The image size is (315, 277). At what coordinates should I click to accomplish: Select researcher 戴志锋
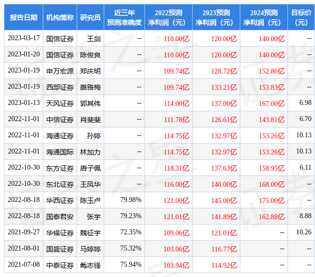pos(90,265)
